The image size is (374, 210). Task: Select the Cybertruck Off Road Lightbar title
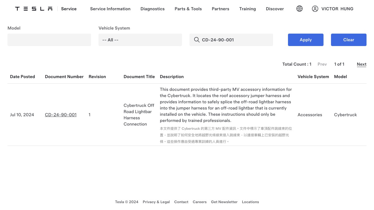139,114
